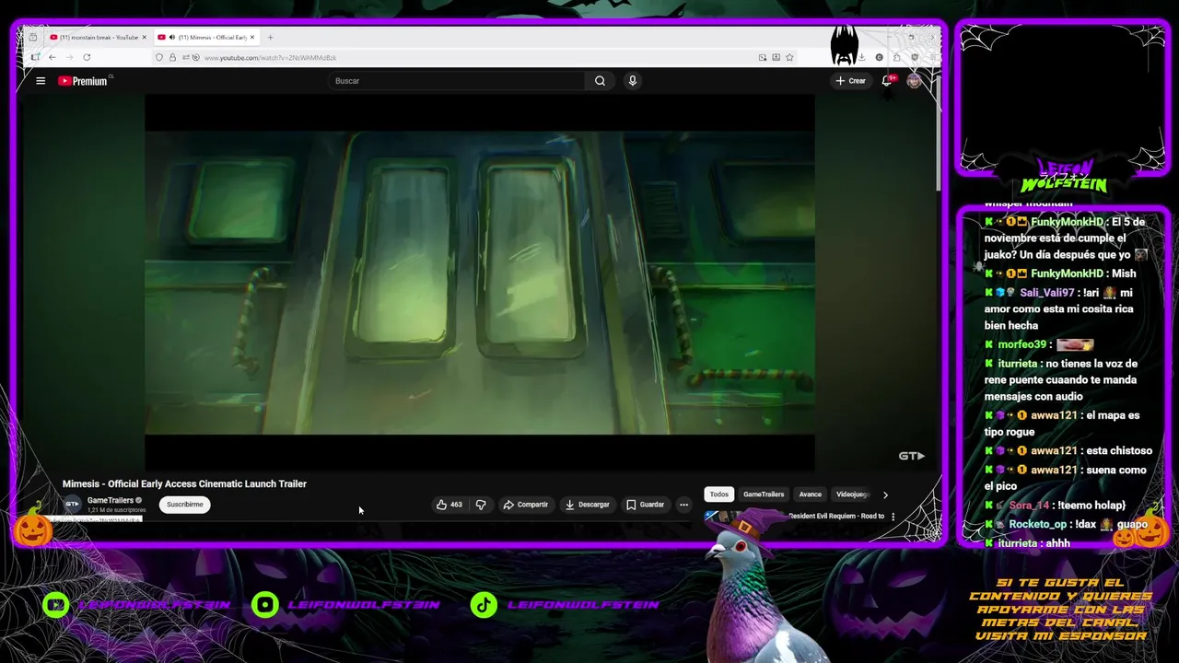
Task: Toggle the sidebar icon left of Back
Action: [x=35, y=57]
